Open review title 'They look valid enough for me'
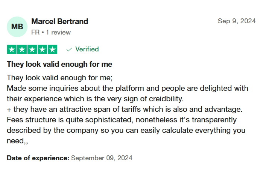 [59, 64]
